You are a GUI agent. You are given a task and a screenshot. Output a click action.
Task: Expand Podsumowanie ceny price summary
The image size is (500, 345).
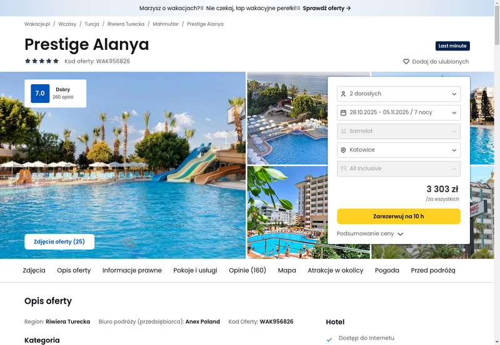click(x=370, y=233)
